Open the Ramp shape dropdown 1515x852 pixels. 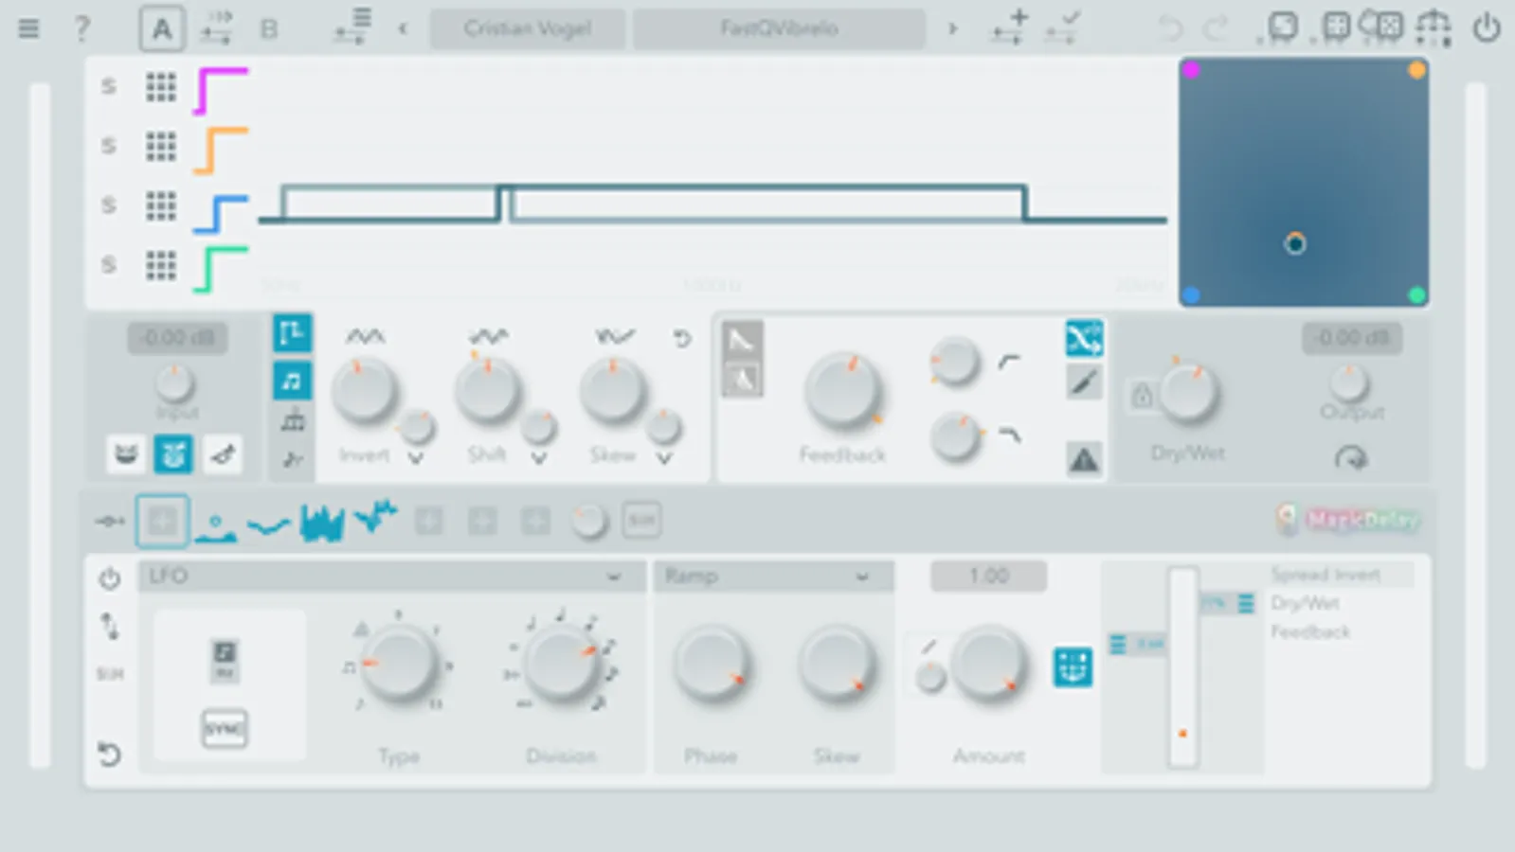pos(773,577)
